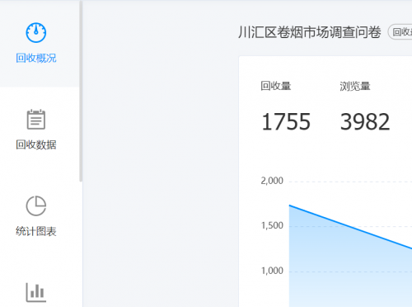Open the 统计图表 text label

pos(36,231)
